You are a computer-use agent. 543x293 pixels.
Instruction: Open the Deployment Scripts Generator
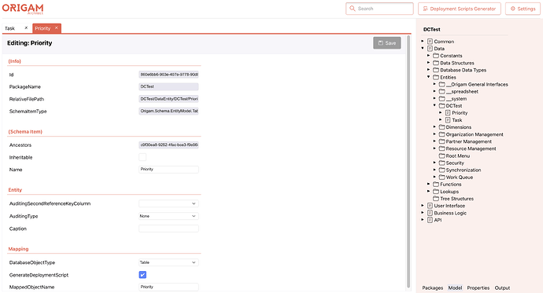tap(460, 9)
